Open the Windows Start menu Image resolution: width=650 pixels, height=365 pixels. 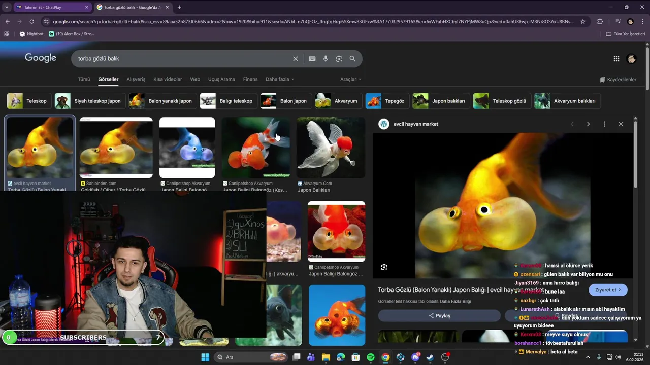click(x=205, y=357)
